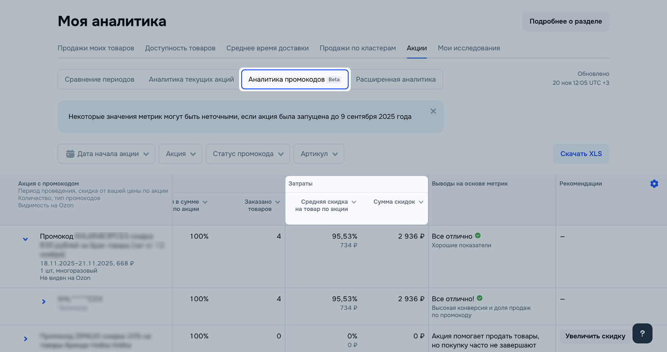Click the help question mark button
Screen dimensions: 667x352
coord(642,334)
